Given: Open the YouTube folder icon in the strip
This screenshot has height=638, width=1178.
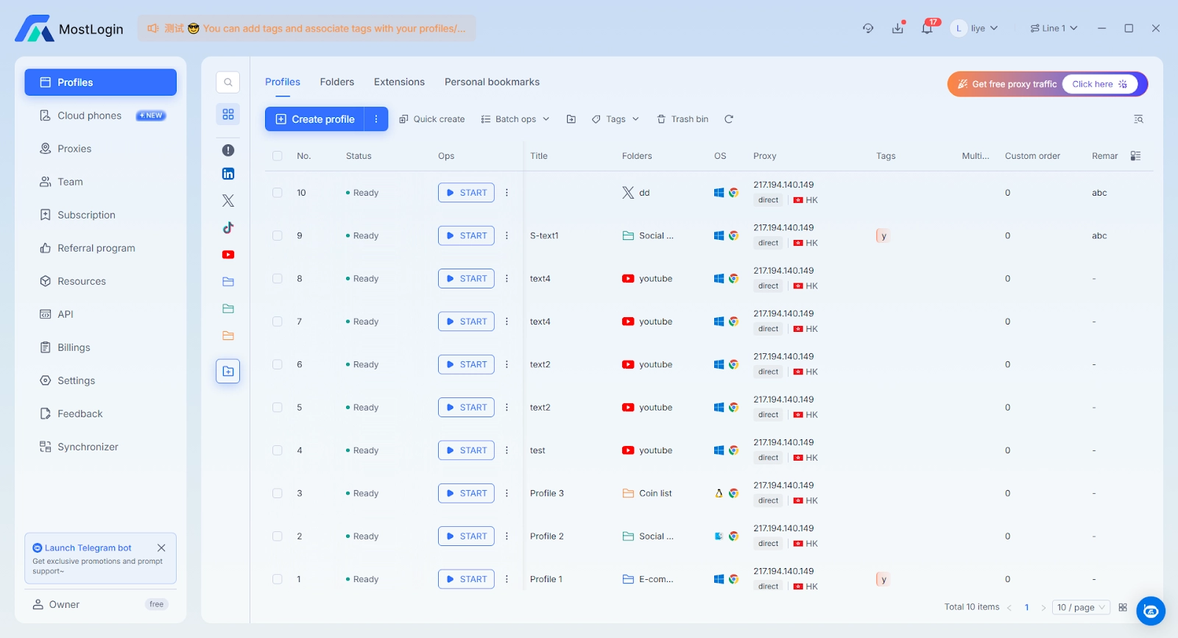Looking at the screenshot, I should pos(228,255).
